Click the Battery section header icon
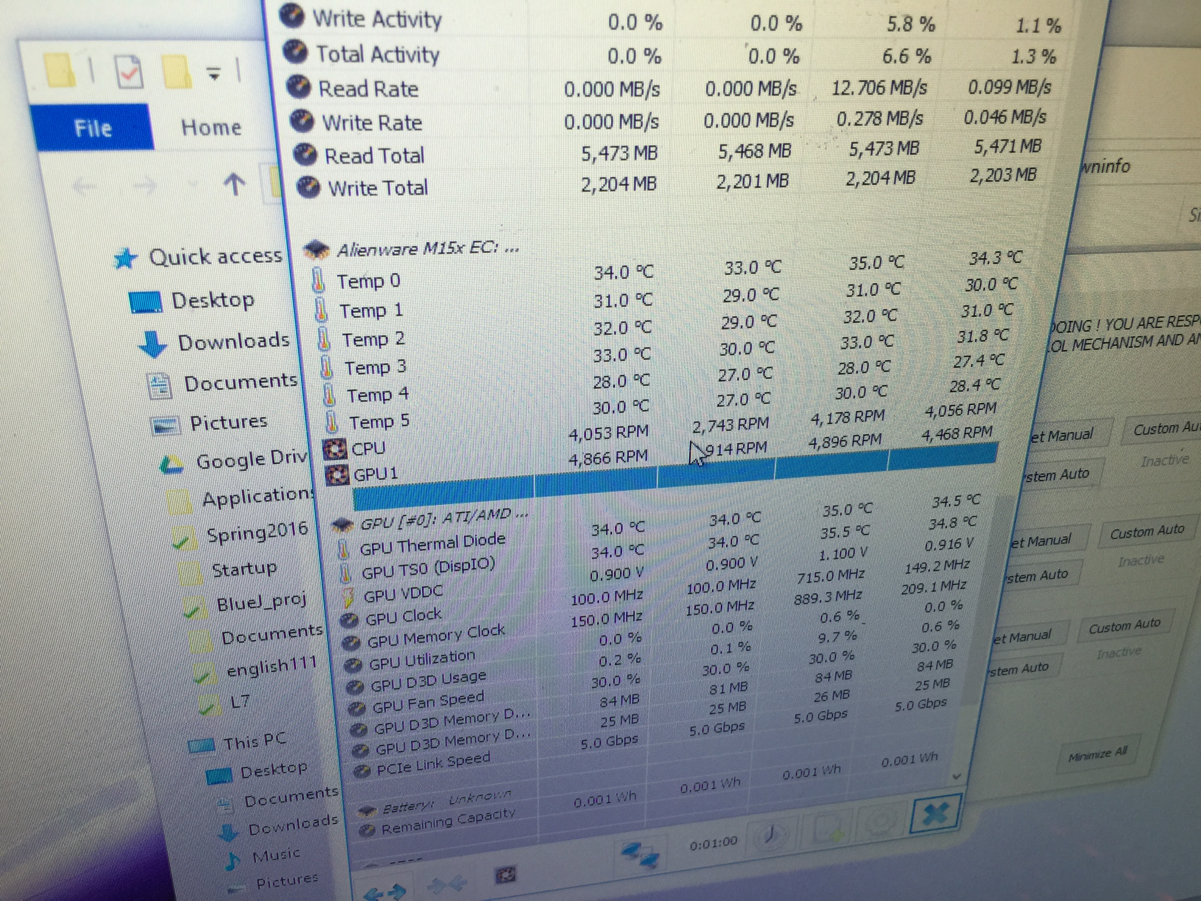 pos(368,812)
